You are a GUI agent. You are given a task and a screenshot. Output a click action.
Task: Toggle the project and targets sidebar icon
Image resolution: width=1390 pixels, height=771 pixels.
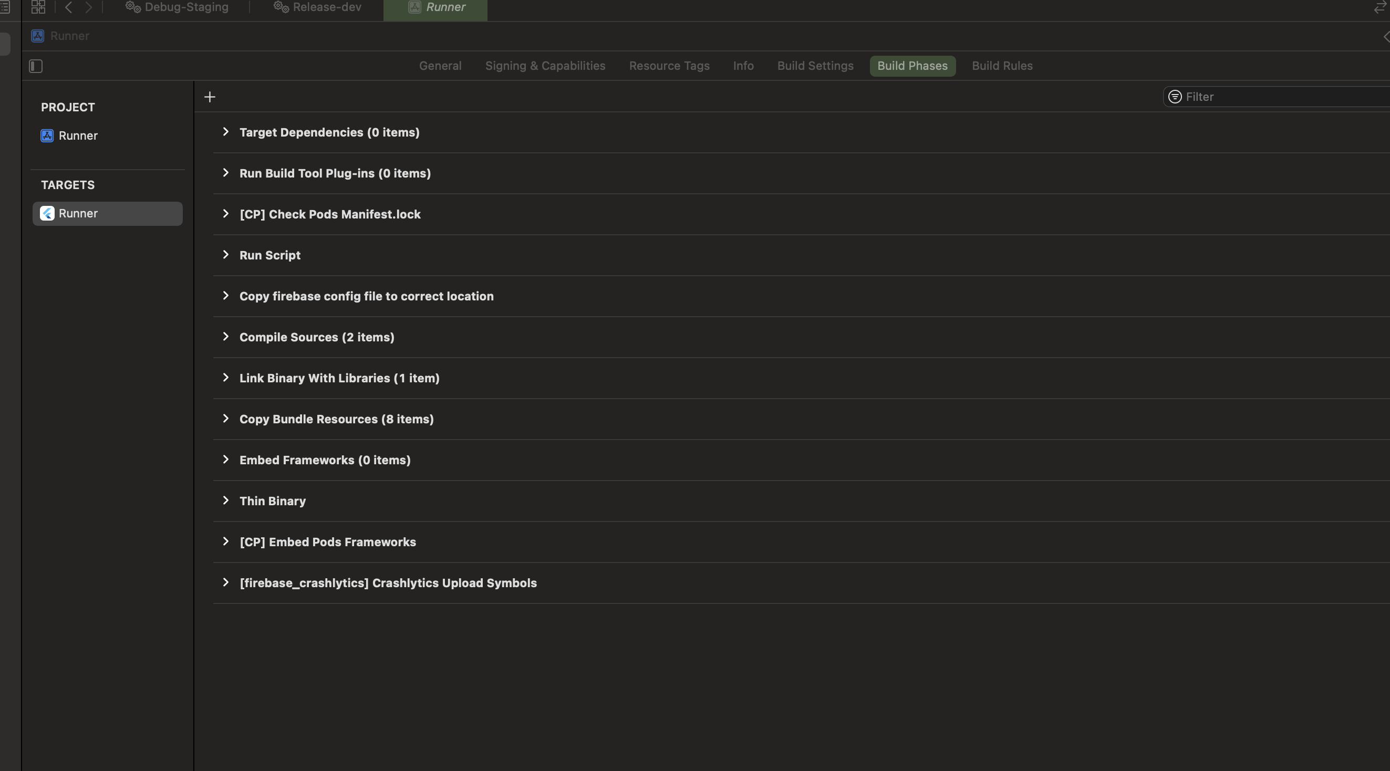point(36,66)
